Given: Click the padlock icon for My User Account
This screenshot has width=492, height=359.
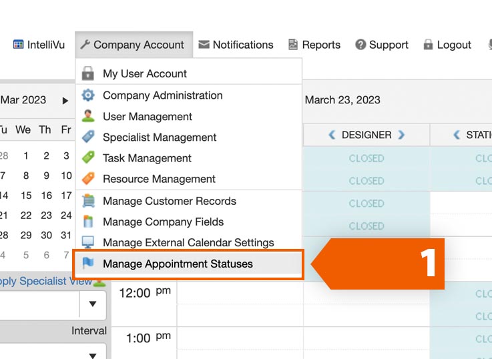Looking at the screenshot, I should tap(88, 73).
